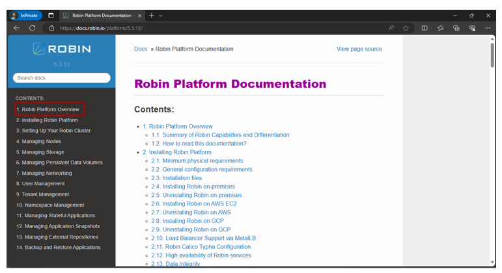Toggle split screen icon
Screen dimensions: 502x273
425,28
